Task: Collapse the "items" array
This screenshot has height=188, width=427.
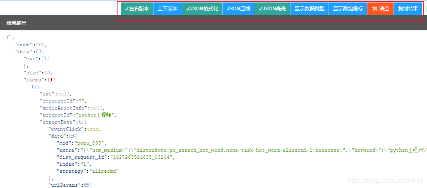Action: point(50,79)
